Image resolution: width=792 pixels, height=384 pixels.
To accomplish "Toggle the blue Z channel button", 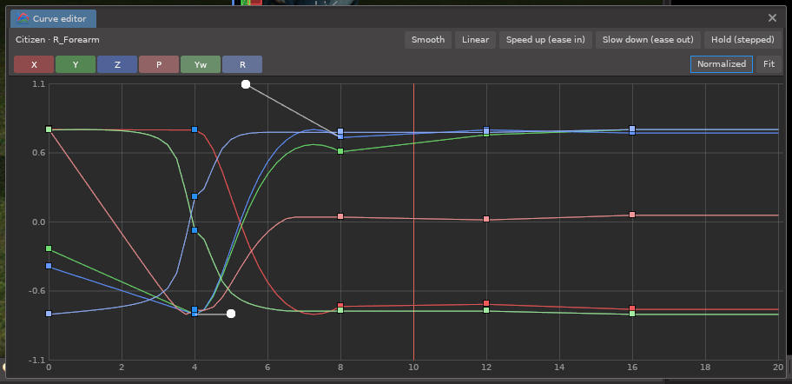I will coord(117,64).
